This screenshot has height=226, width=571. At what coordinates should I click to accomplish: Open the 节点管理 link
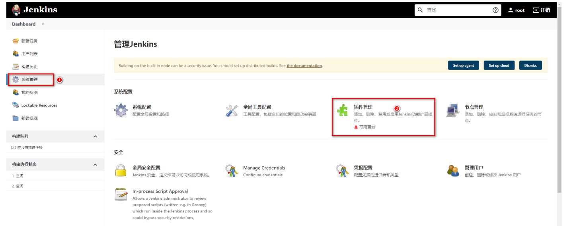474,107
